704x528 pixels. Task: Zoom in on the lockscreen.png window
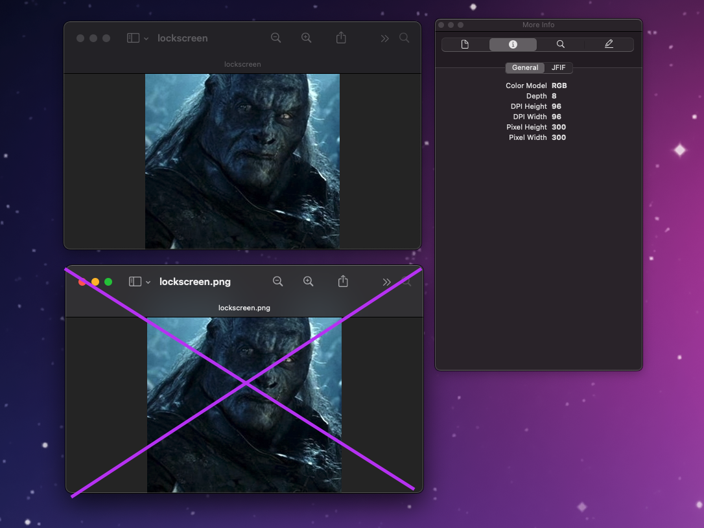309,281
